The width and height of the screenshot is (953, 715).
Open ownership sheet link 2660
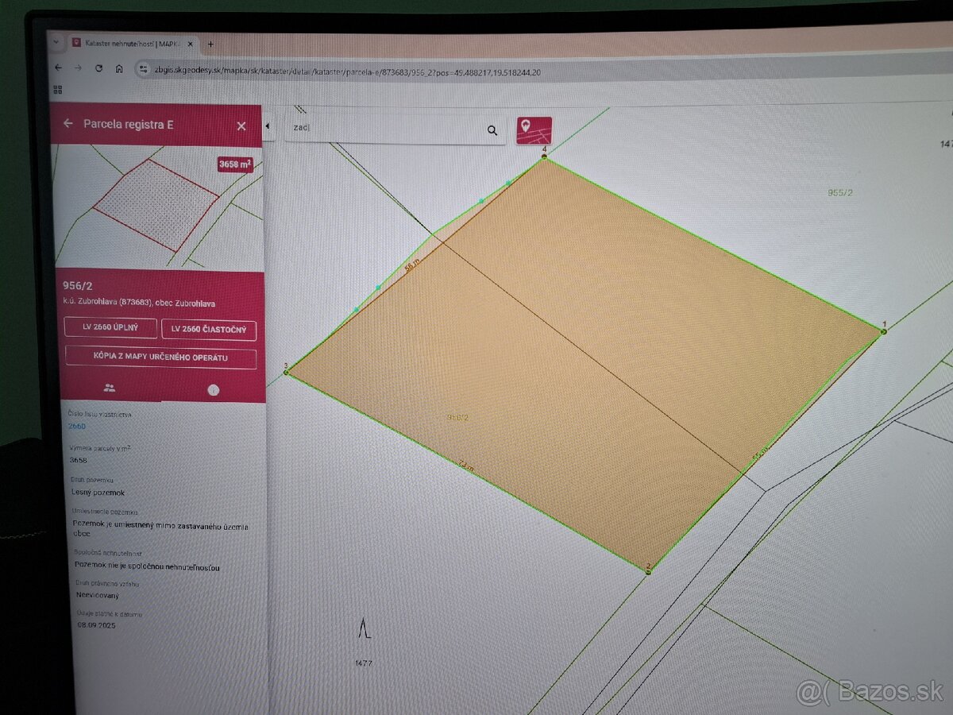76,427
